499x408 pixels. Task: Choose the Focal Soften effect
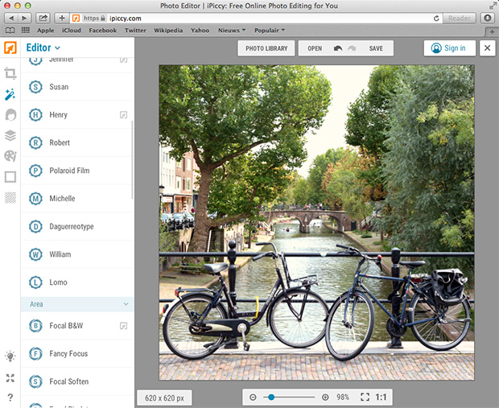(x=77, y=381)
